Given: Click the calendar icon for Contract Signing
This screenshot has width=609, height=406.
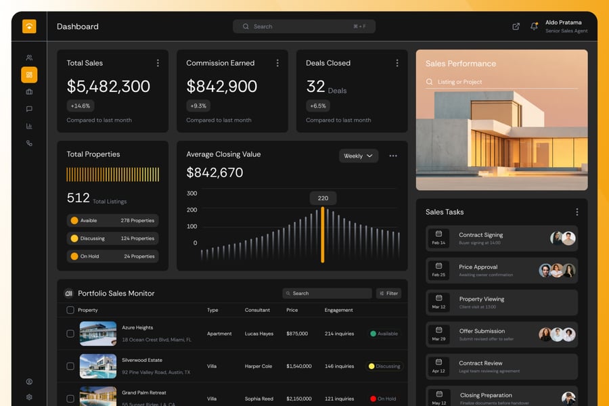Looking at the screenshot, I should coord(438,234).
